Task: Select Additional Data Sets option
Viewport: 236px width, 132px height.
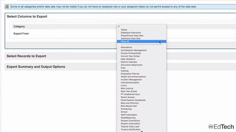Action: [131, 38]
